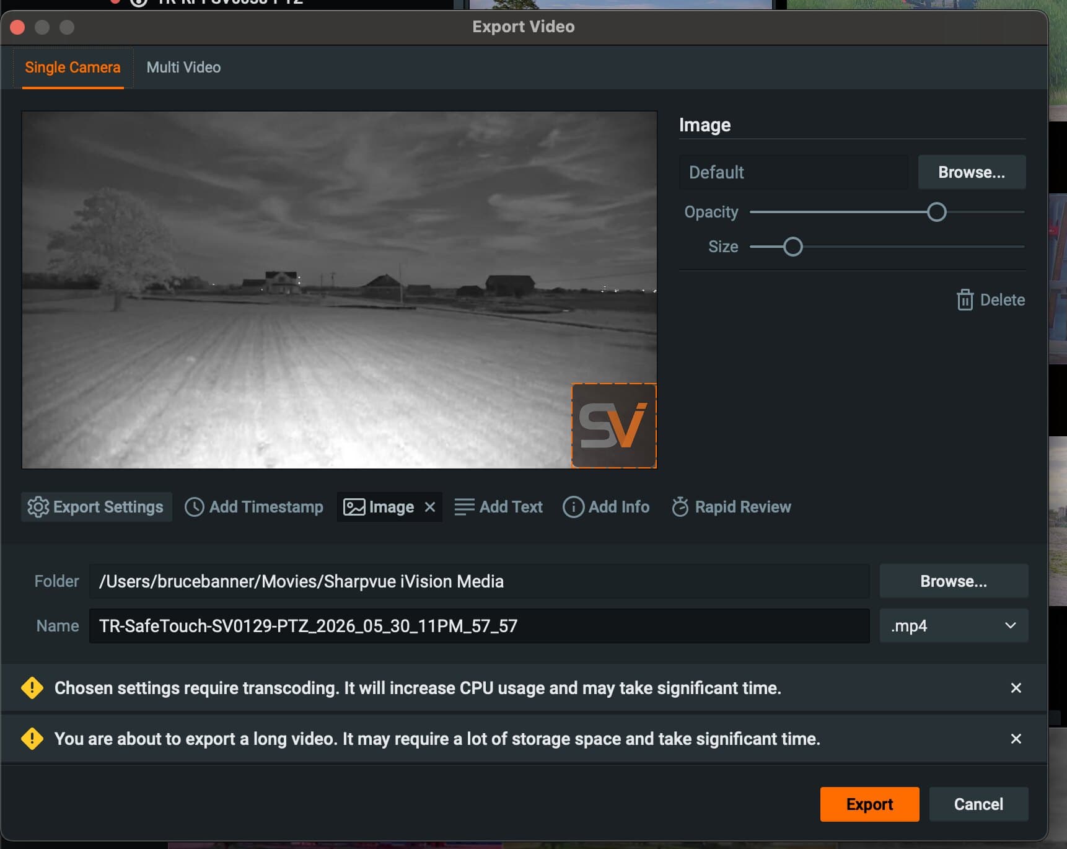Image resolution: width=1067 pixels, height=849 pixels.
Task: Remove the Image overlay with the X
Action: point(430,507)
